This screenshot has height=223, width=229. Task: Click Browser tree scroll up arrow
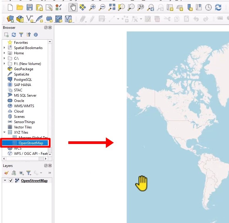click(x=50, y=42)
